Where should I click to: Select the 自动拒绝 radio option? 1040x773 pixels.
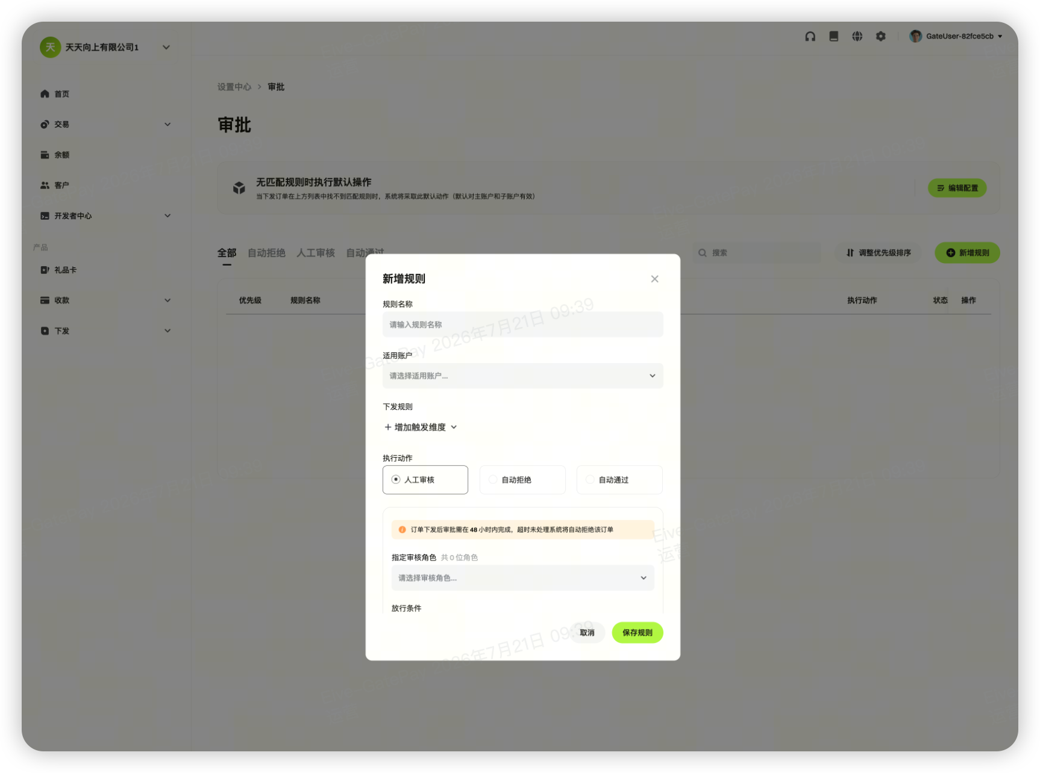click(x=522, y=480)
